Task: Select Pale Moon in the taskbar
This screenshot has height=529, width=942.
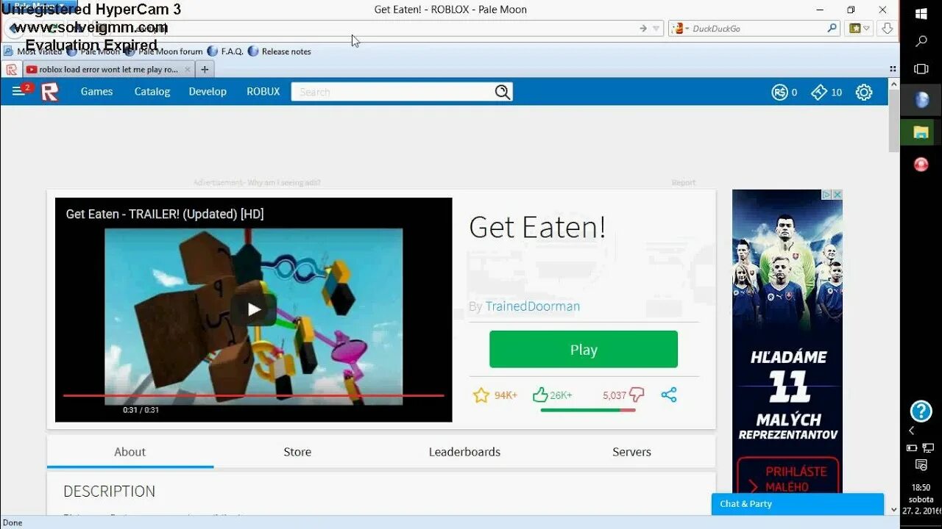Action: click(921, 100)
